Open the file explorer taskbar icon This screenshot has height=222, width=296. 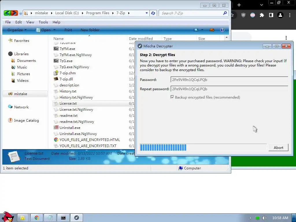click(23, 218)
